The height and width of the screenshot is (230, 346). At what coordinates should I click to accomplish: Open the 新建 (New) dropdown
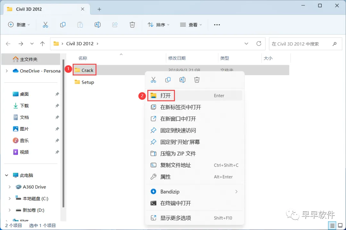pos(19,25)
